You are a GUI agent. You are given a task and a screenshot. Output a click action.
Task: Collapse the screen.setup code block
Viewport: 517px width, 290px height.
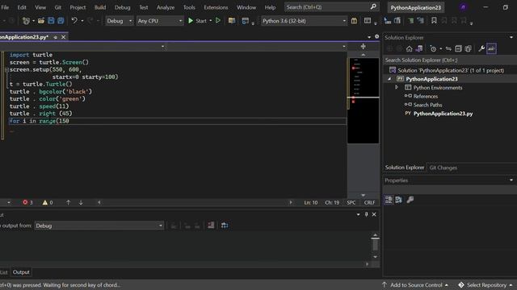[x=6, y=70]
